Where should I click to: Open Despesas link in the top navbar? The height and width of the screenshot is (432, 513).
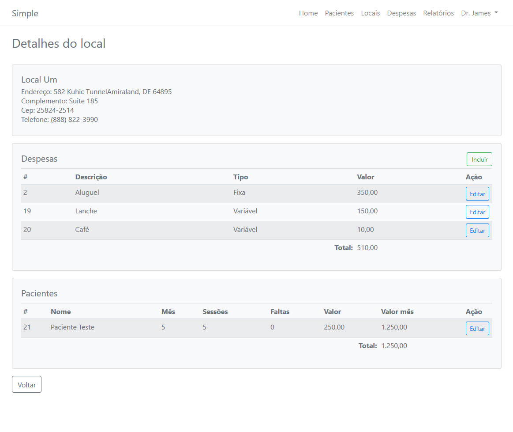pos(401,13)
